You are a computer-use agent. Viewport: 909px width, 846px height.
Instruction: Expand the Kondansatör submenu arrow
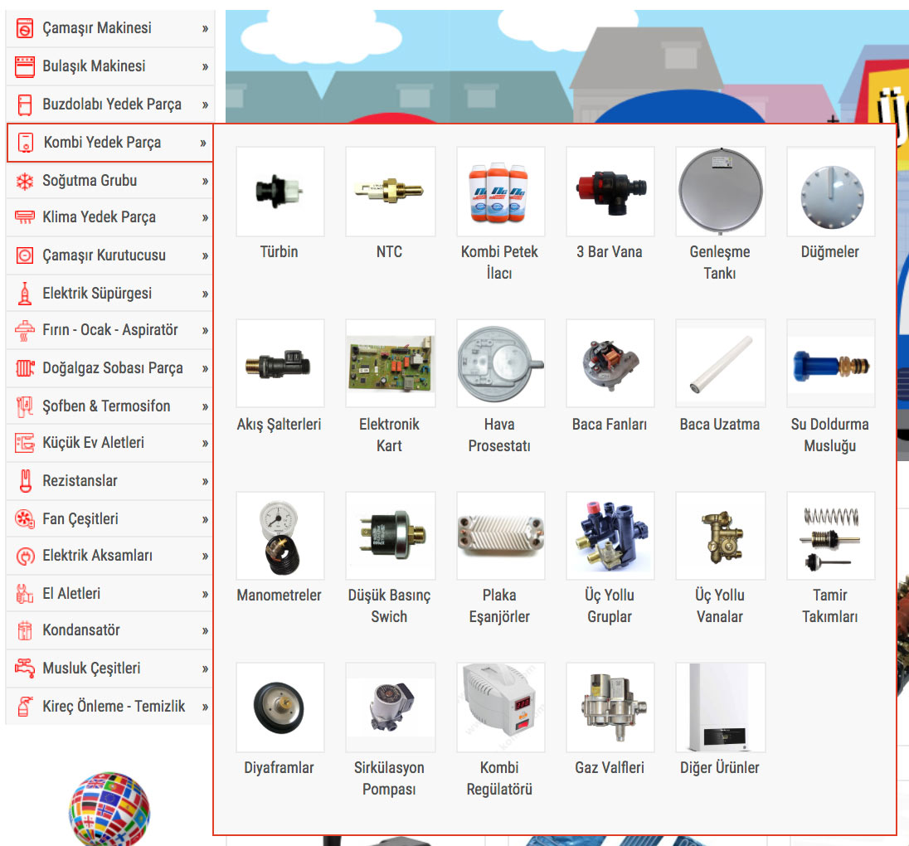(x=205, y=631)
